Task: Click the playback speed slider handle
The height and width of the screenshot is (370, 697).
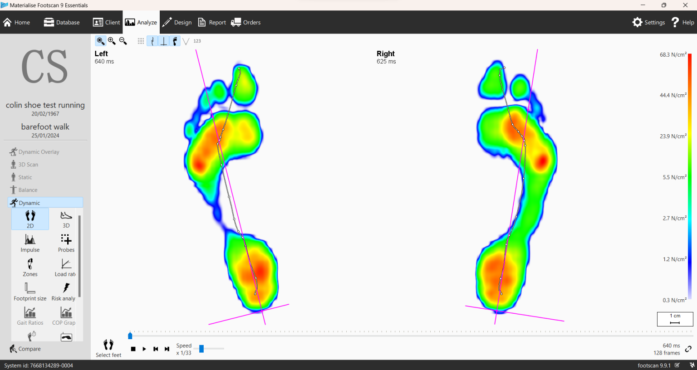Action: click(x=201, y=349)
